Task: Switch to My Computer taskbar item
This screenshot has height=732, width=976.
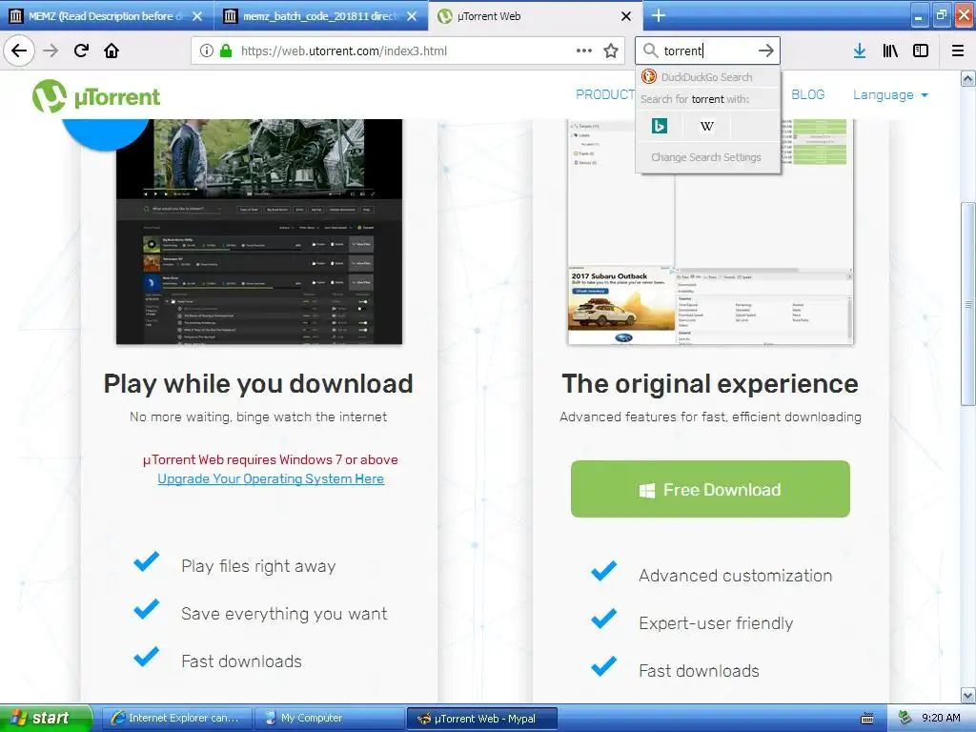Action: click(329, 719)
